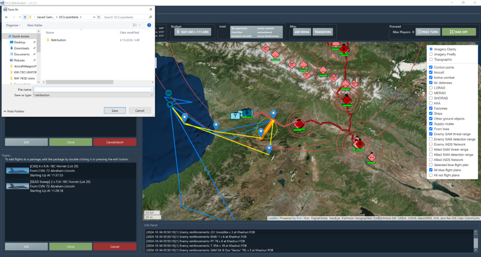Click Cancel in the Save As dialog
The width and height of the screenshot is (481, 257).
(140, 111)
